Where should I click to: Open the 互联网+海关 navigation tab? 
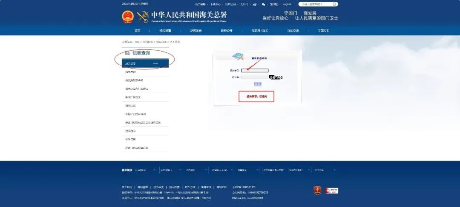coord(260,31)
